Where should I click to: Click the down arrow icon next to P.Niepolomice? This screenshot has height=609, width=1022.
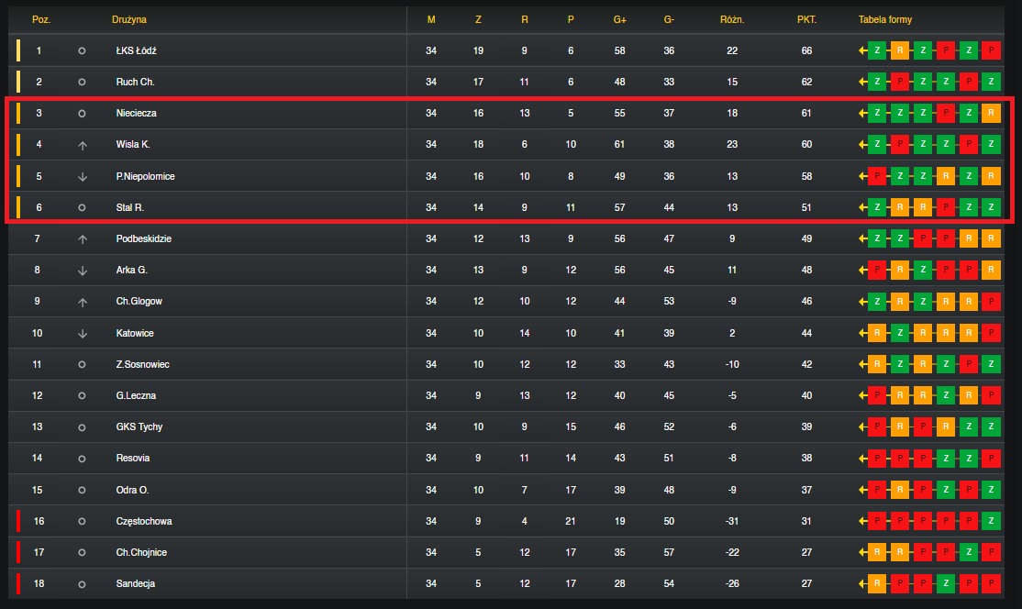[x=83, y=176]
